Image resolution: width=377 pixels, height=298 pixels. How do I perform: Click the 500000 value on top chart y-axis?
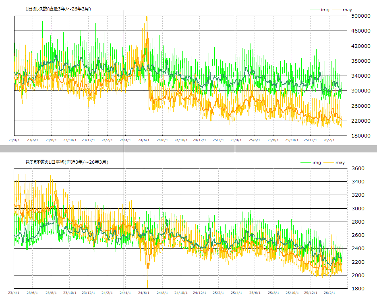pos(360,16)
